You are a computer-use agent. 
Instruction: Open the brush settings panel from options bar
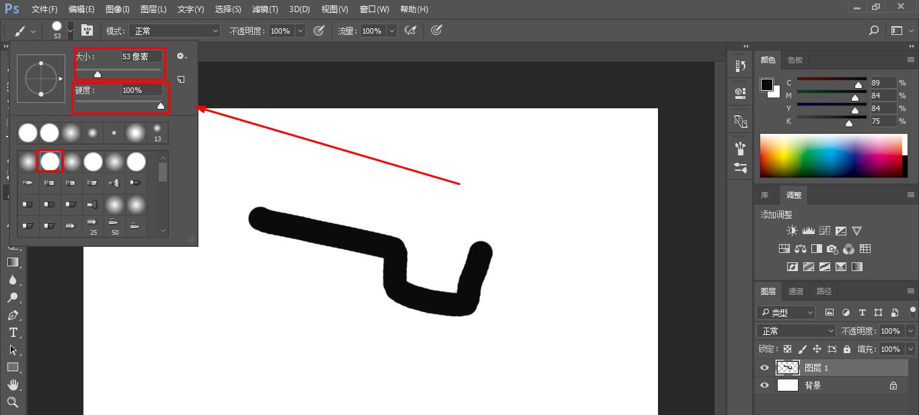(87, 30)
